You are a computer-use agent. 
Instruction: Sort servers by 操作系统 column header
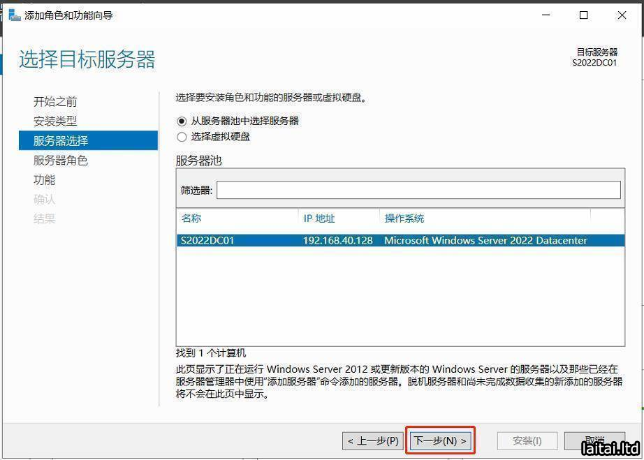[x=404, y=218]
